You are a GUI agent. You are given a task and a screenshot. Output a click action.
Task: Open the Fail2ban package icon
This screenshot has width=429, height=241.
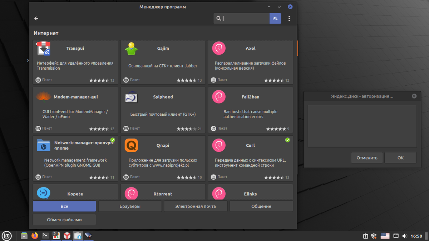(219, 96)
